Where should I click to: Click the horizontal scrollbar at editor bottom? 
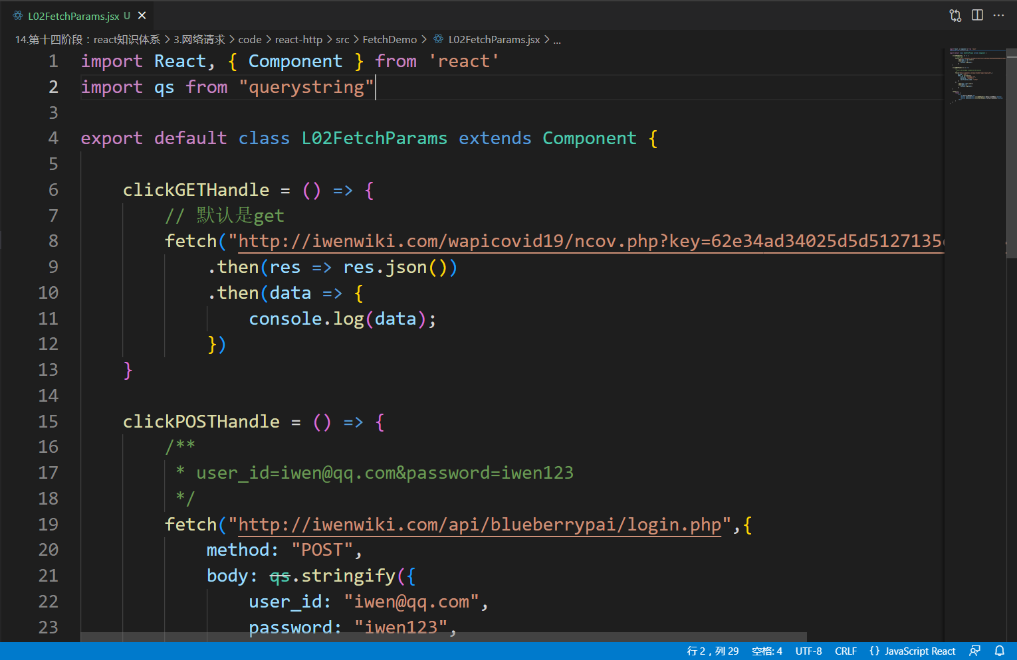point(443,637)
